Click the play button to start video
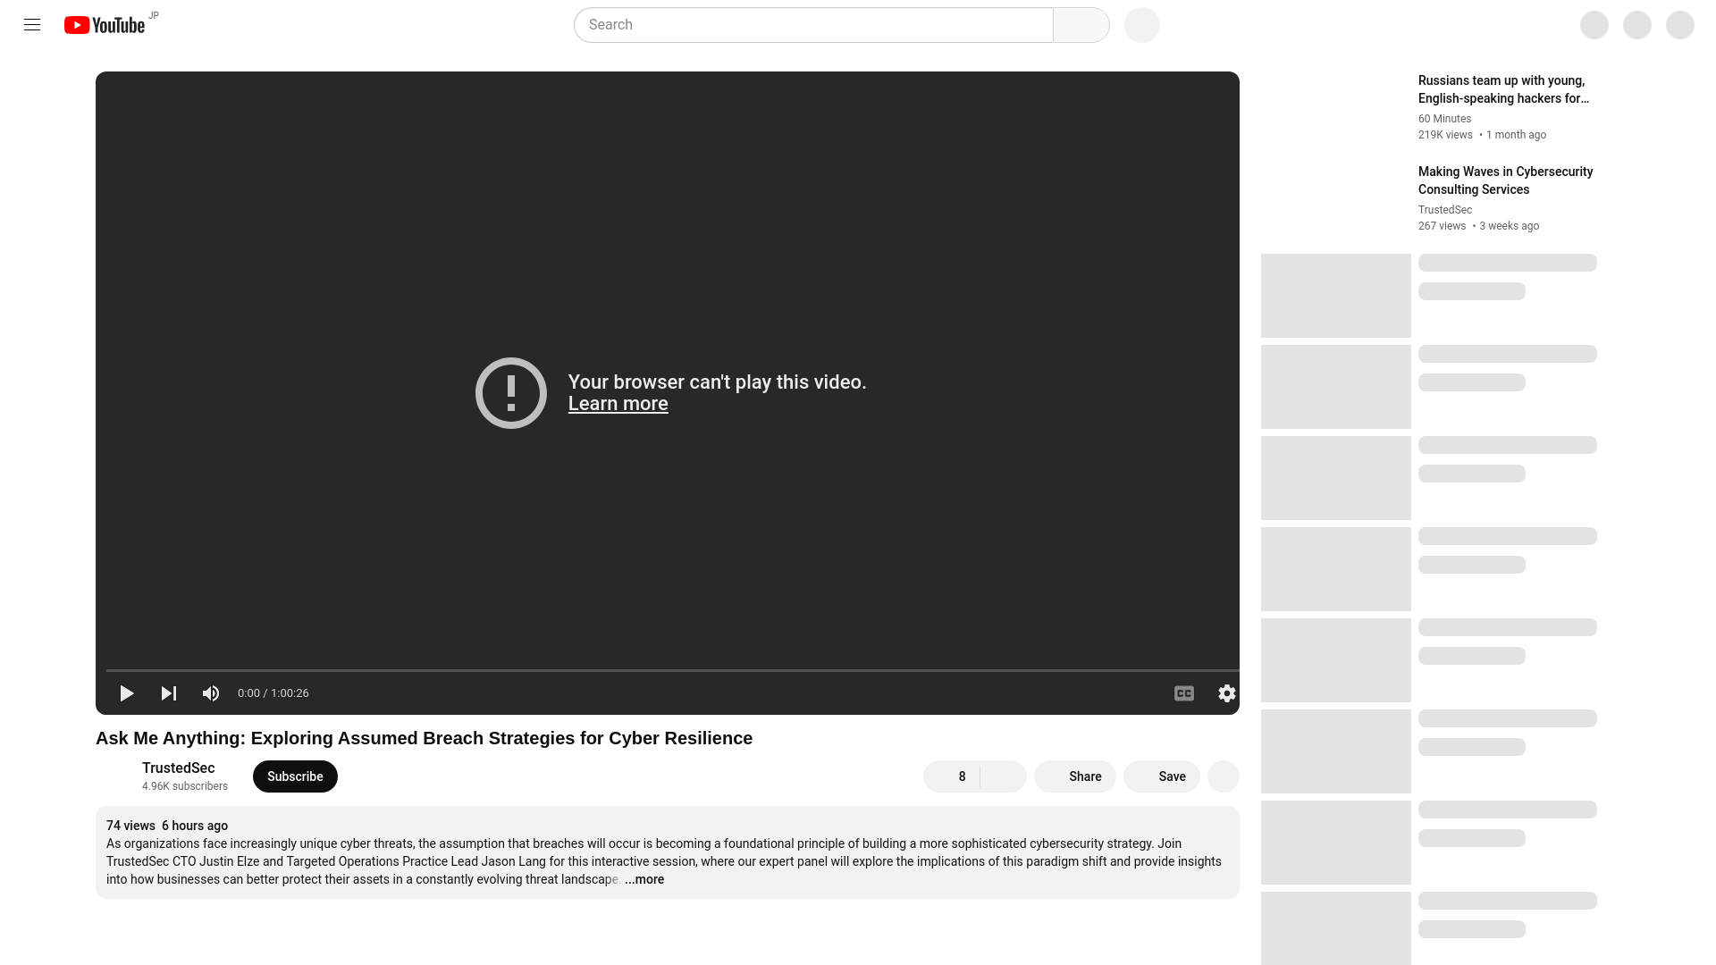The image size is (1716, 965). 126,692
